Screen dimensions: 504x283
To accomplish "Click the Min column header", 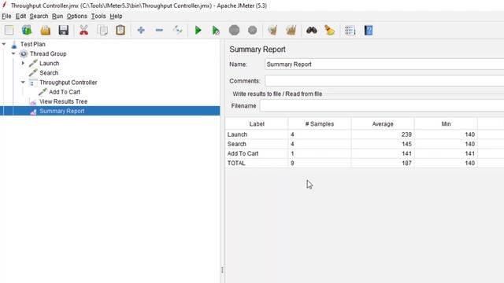I will point(446,124).
